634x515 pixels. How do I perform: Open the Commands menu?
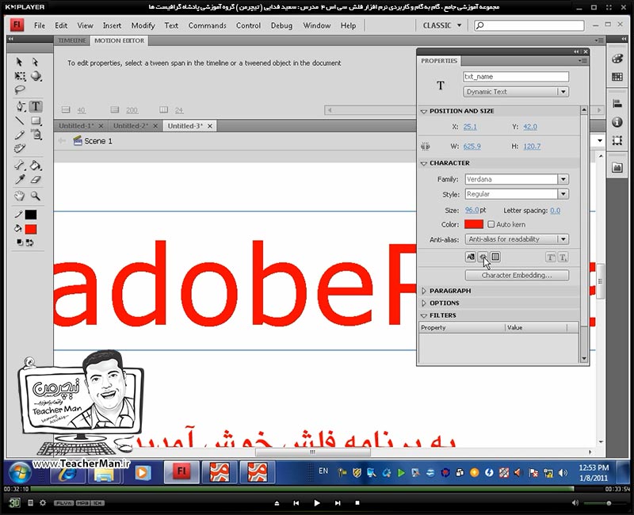pyautogui.click(x=207, y=25)
